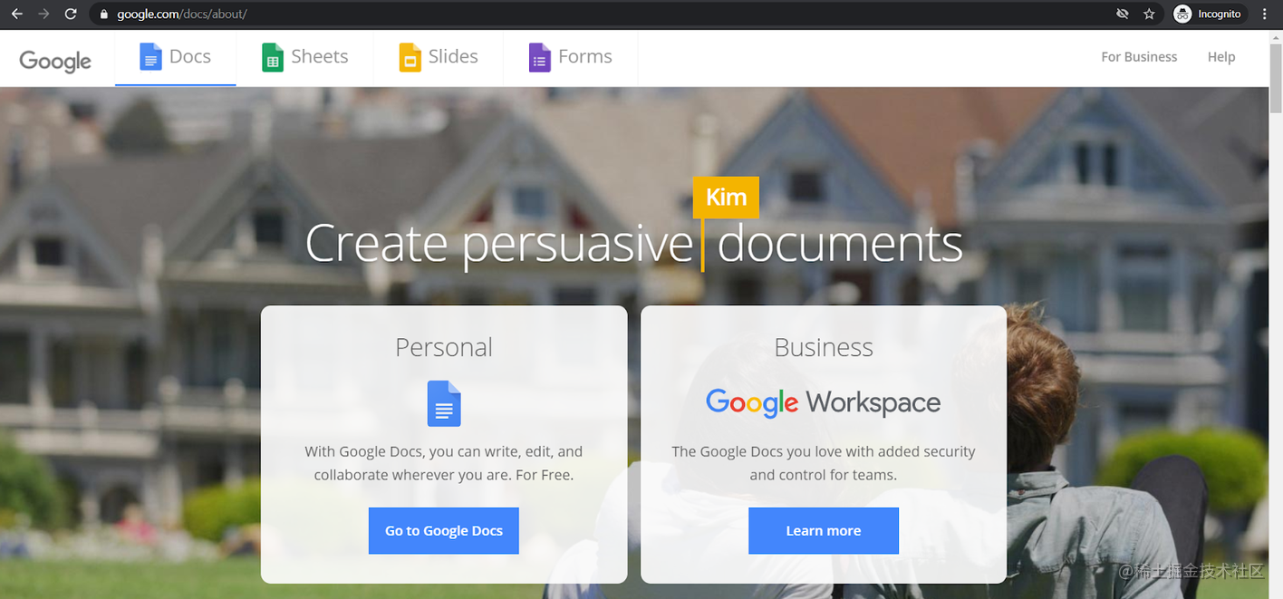Click the Google logo
Image resolution: width=1283 pixels, height=599 pixels.
pyautogui.click(x=55, y=60)
